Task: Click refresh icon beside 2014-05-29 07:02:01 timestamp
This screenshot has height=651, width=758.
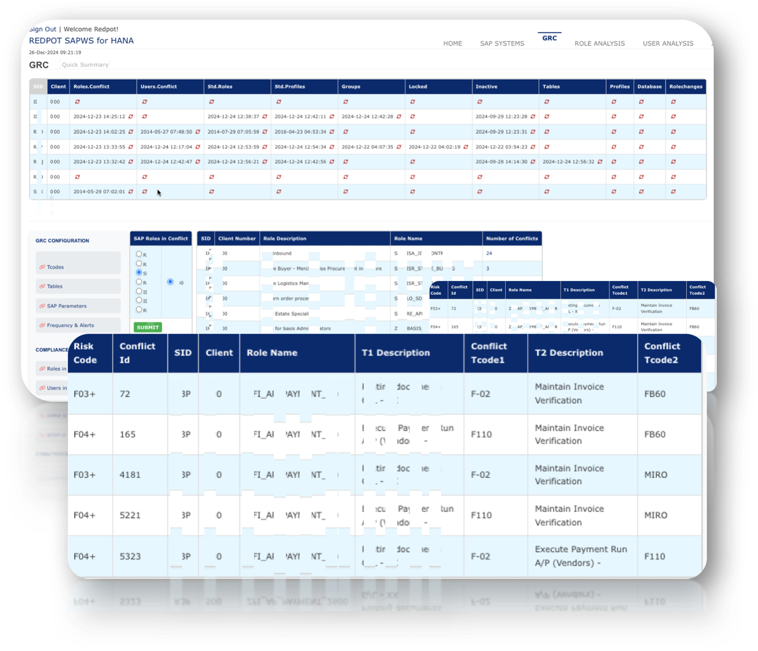Action: 131,192
